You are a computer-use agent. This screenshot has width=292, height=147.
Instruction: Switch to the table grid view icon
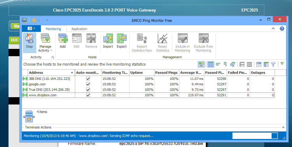(211, 64)
